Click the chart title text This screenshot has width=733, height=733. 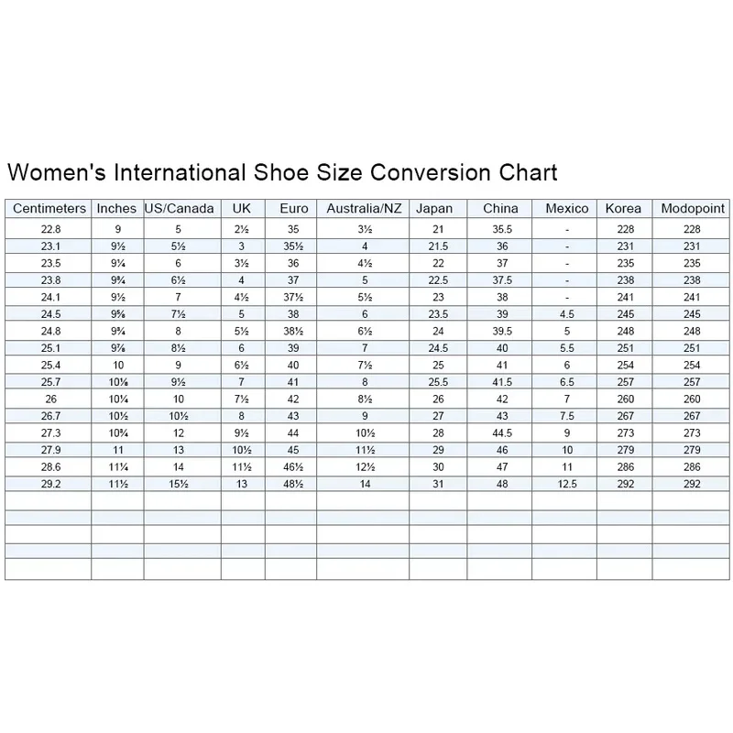coord(282,171)
